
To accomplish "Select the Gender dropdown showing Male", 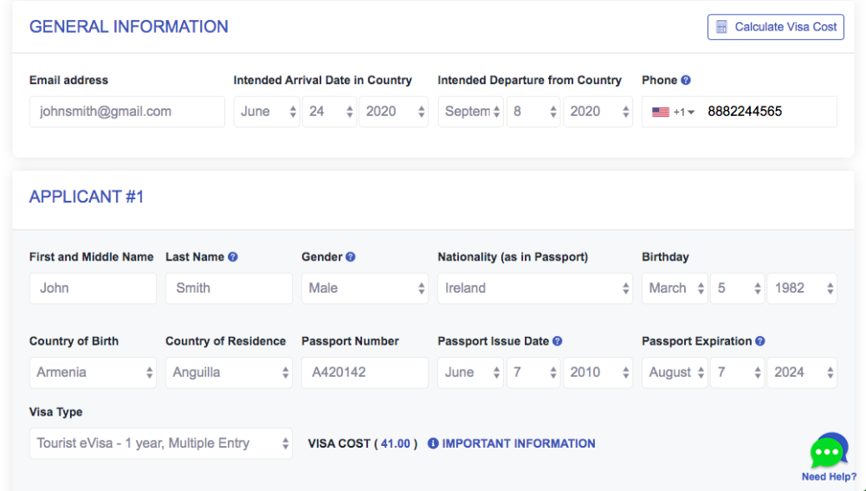I will point(365,288).
